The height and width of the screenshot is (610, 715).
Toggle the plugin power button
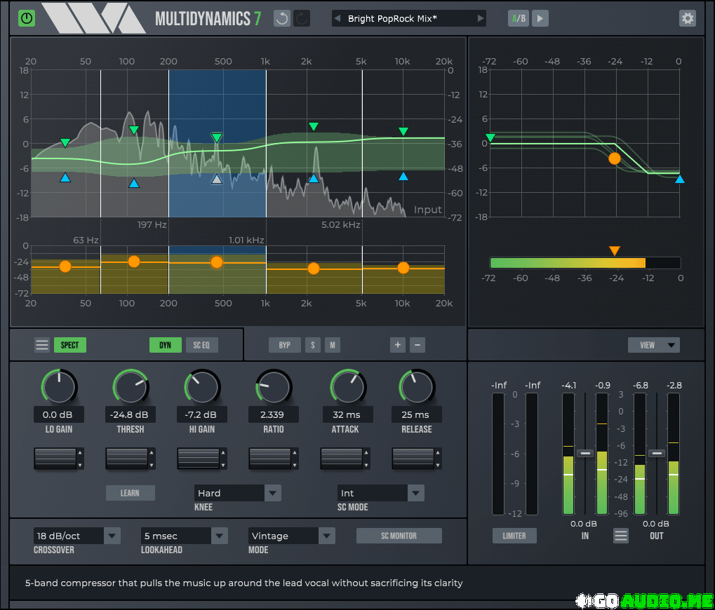[27, 18]
